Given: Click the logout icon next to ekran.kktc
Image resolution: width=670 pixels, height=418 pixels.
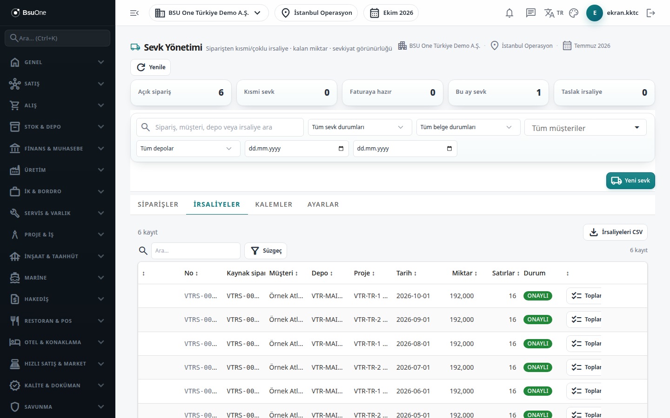Looking at the screenshot, I should (x=651, y=13).
